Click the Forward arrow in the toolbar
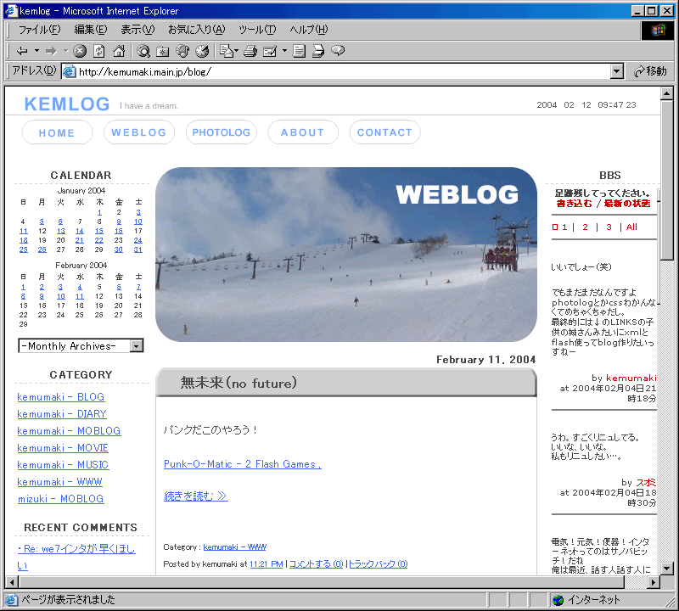Viewport: 679px width, 611px height. [x=51, y=51]
